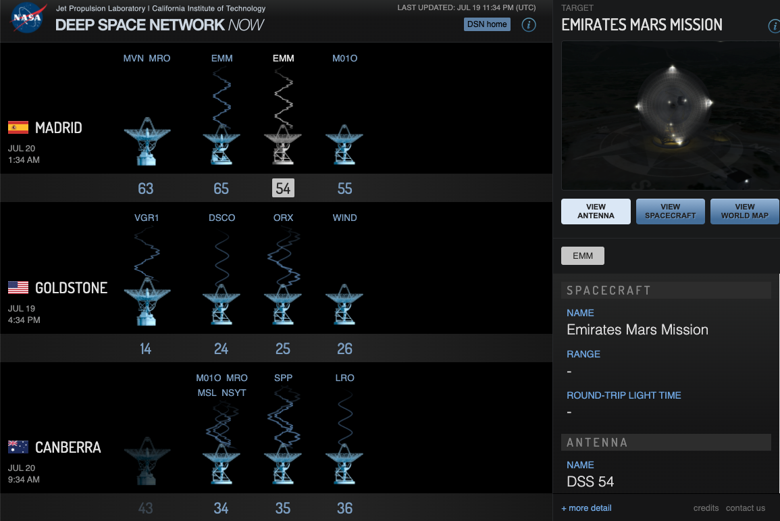Viewport: 780px width, 521px height.
Task: Select Goldstone antenna dish 25
Action: tap(282, 305)
